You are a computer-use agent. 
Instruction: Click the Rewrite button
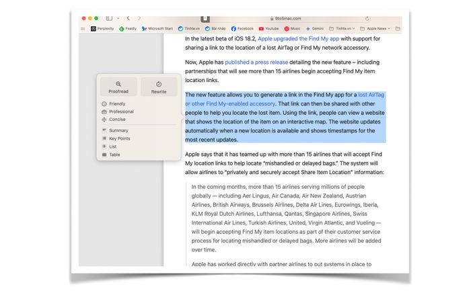(159, 87)
